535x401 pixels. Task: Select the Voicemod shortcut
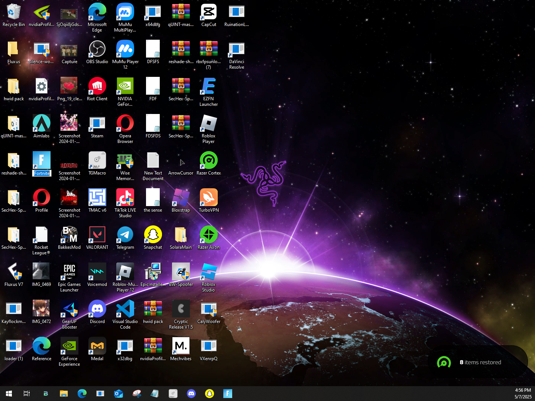point(97,276)
